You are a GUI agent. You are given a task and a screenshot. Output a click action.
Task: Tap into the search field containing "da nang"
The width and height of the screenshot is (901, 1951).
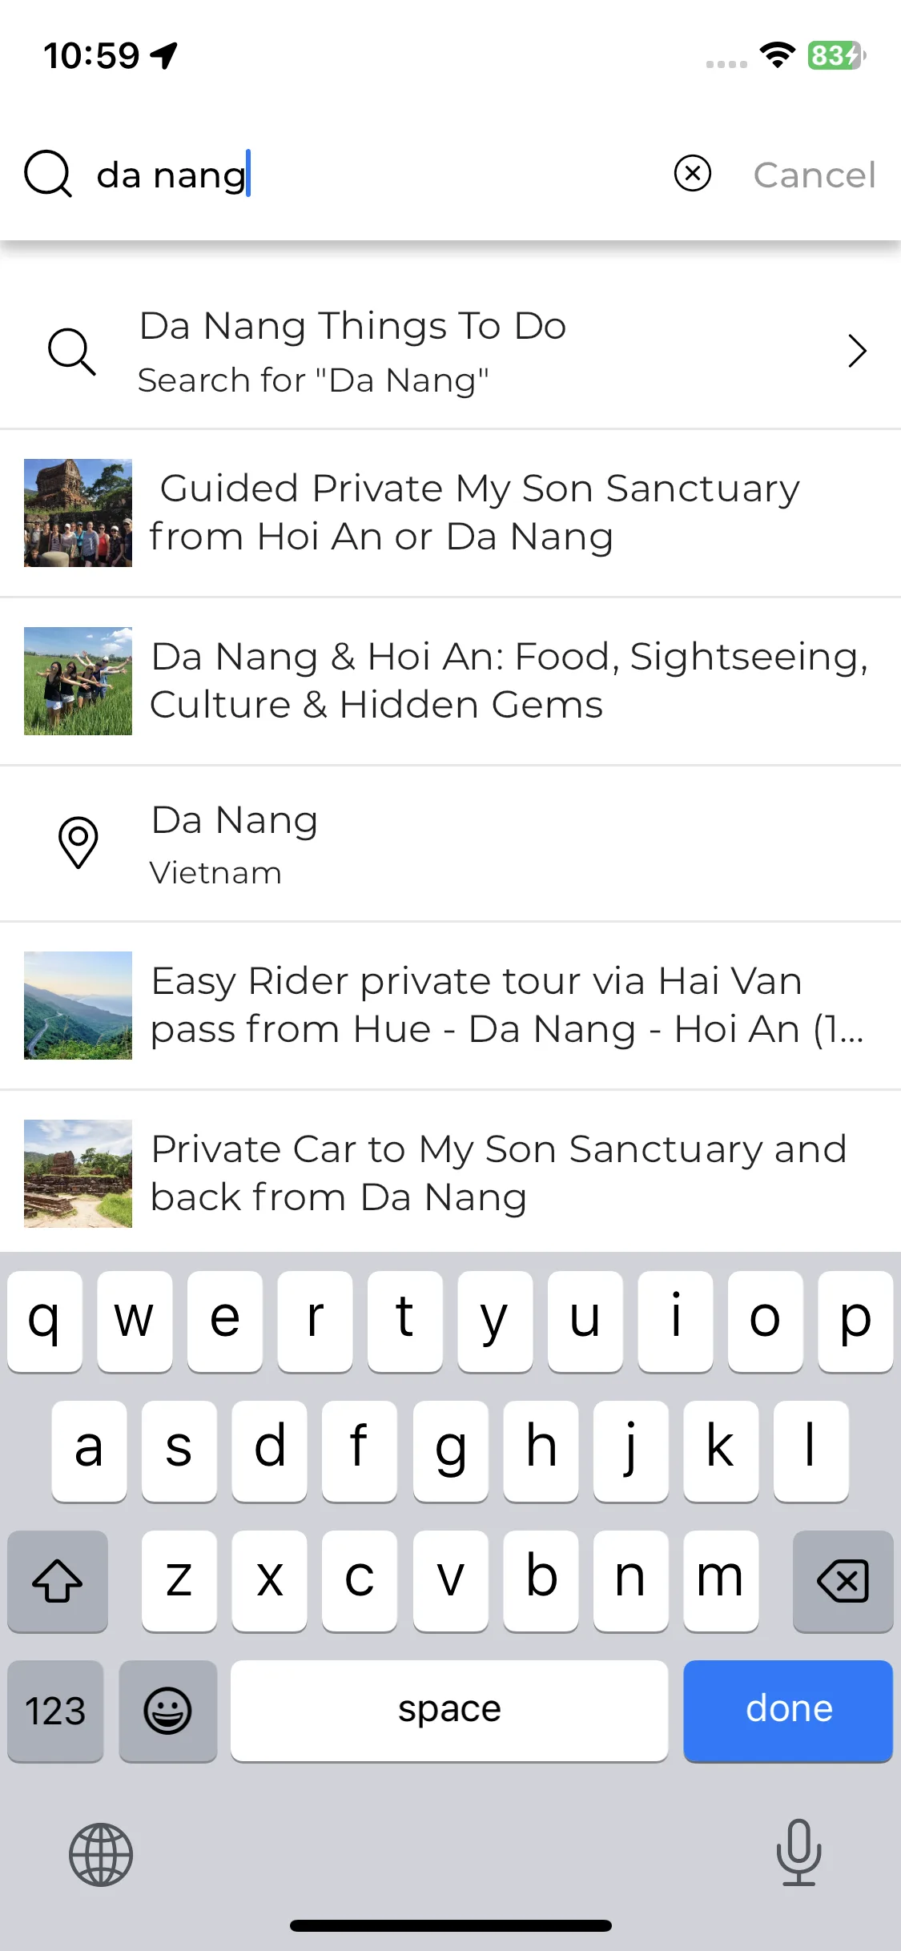point(376,175)
